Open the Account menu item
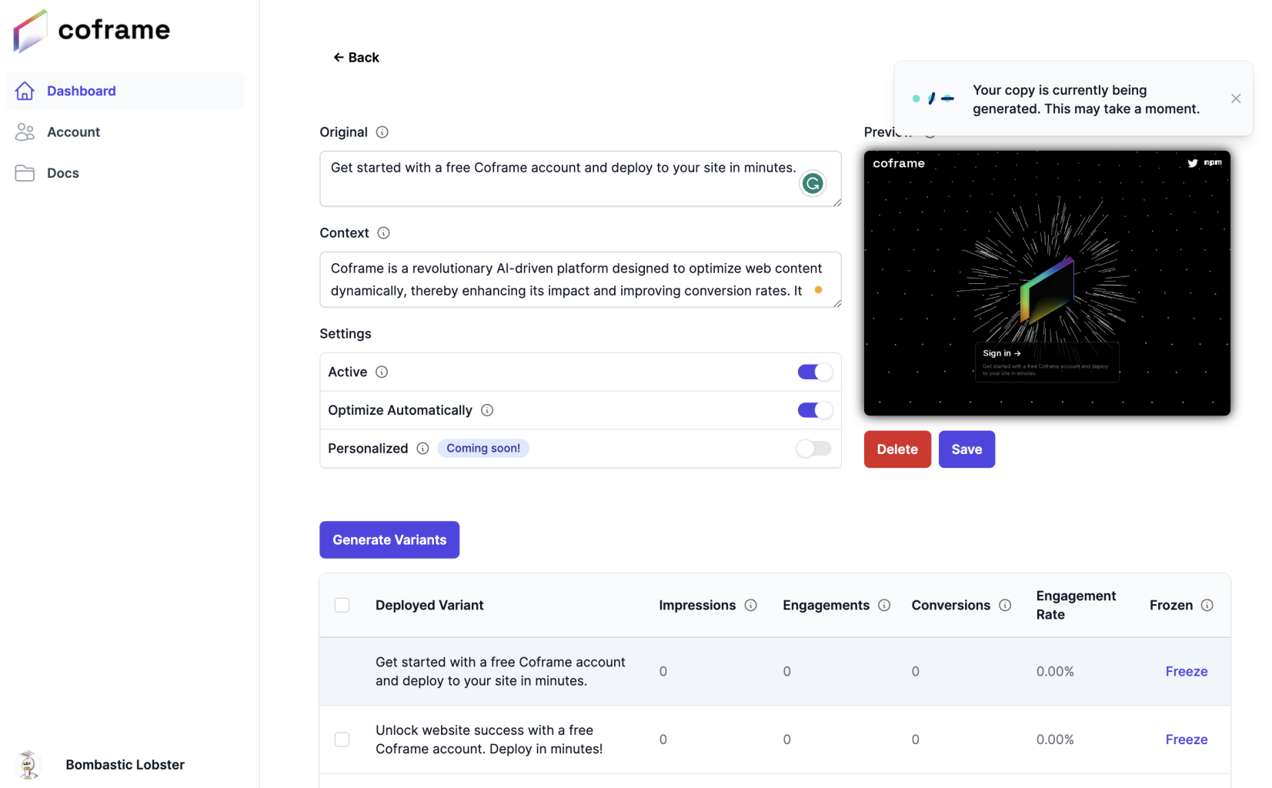1272x788 pixels. point(125,132)
